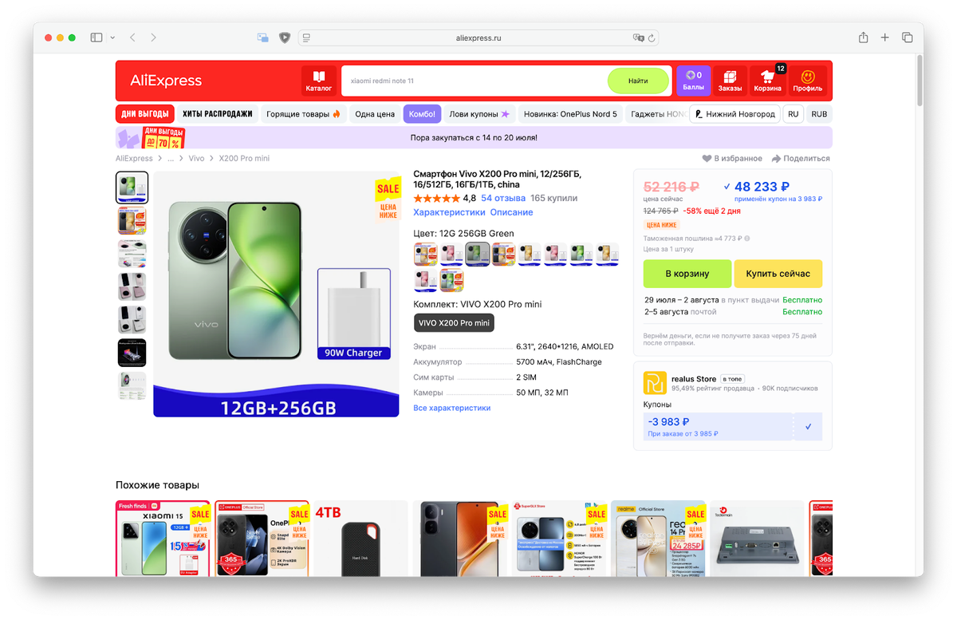Click the AliExpress breadcrumb link
The width and height of the screenshot is (957, 620).
click(134, 159)
